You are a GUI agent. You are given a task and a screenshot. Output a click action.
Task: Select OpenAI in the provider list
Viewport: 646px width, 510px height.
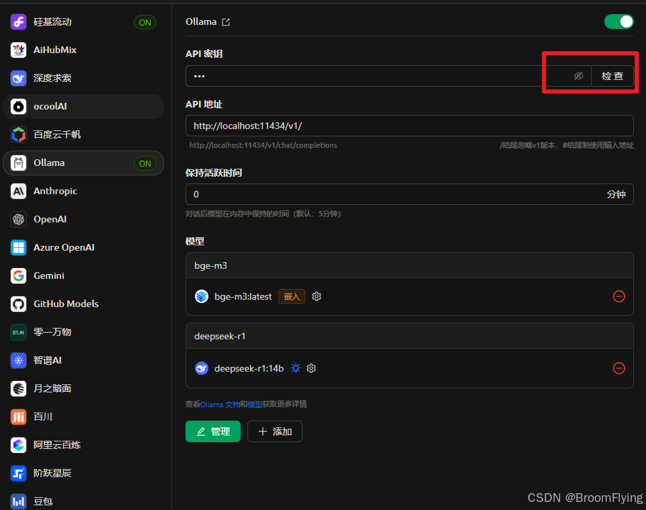tap(83, 219)
